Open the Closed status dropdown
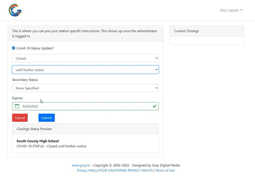Viewport: 255px width, 182px height. click(85, 58)
